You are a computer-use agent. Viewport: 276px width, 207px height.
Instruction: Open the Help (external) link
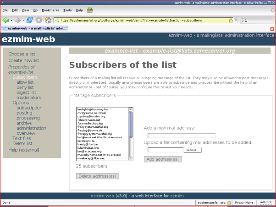[24, 150]
